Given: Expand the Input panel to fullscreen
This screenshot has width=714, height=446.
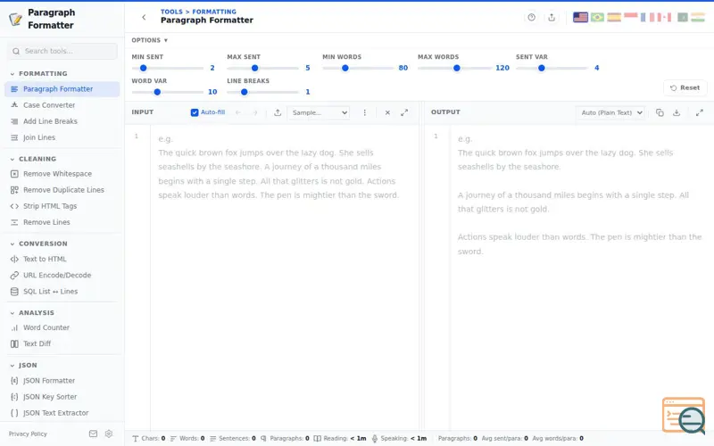Looking at the screenshot, I should coord(404,112).
